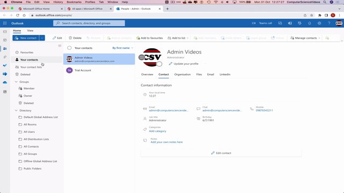
Task: Open the Office news megaphone icon in header
Action: (290, 23)
